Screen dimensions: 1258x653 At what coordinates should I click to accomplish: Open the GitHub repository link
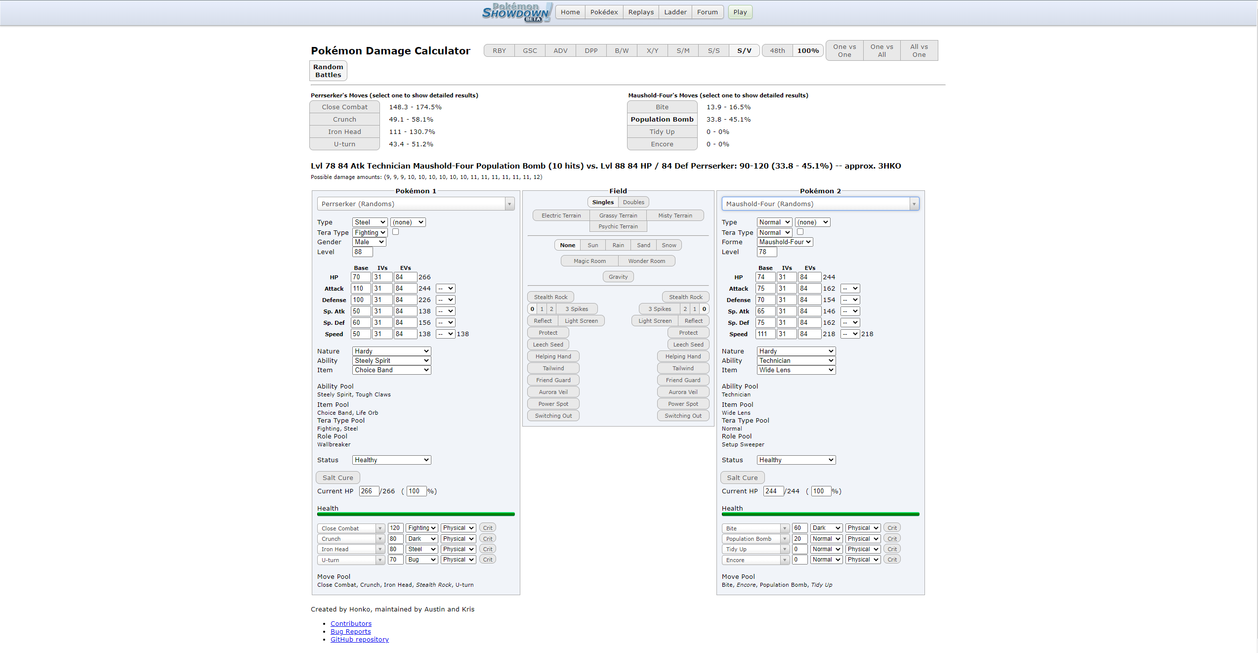tap(359, 640)
